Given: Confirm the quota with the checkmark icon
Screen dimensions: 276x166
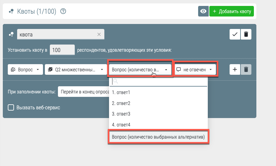Looking at the screenshot, I should pos(235,34).
